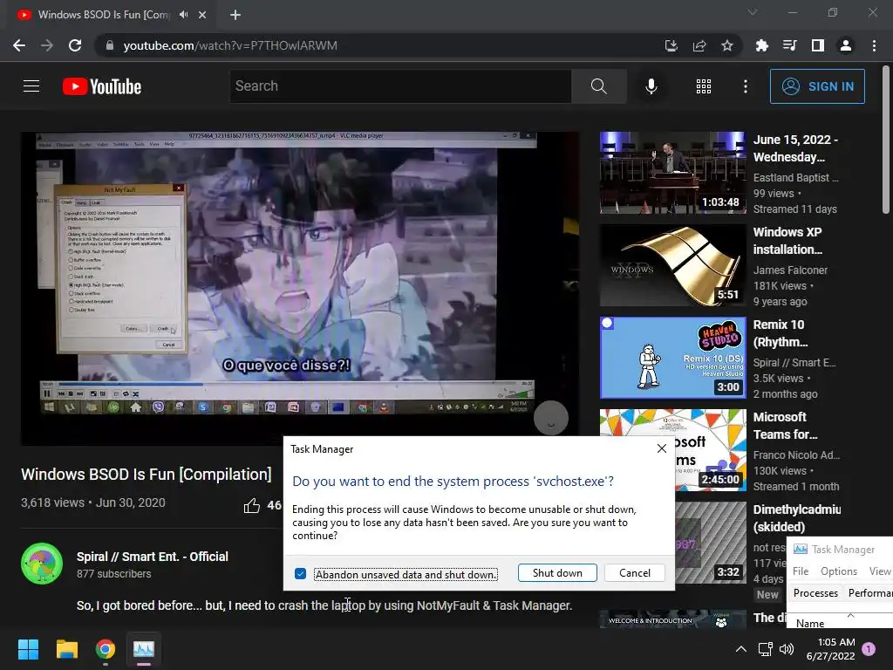Open the YouTube hamburger guide menu
The image size is (893, 670).
[x=31, y=86]
